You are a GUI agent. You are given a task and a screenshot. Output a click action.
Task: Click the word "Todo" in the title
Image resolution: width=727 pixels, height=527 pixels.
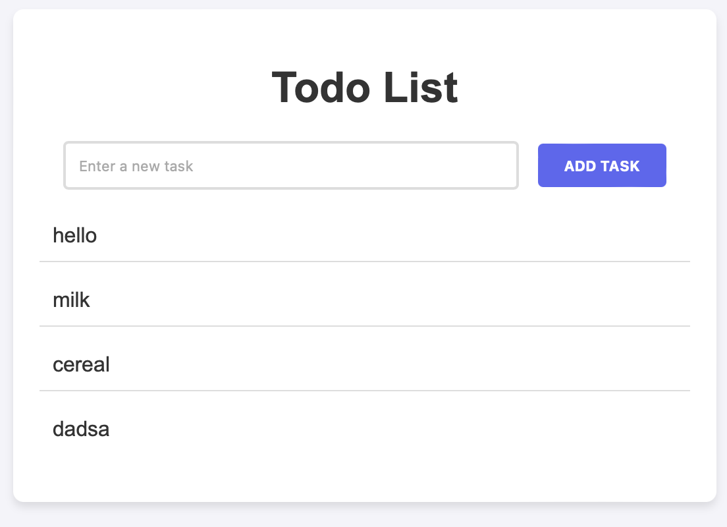point(321,88)
